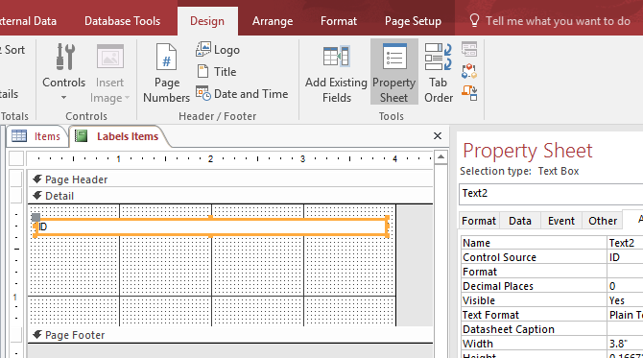Image resolution: width=643 pixels, height=358 pixels.
Task: Click the Labels Items report icon
Action: pos(82,135)
